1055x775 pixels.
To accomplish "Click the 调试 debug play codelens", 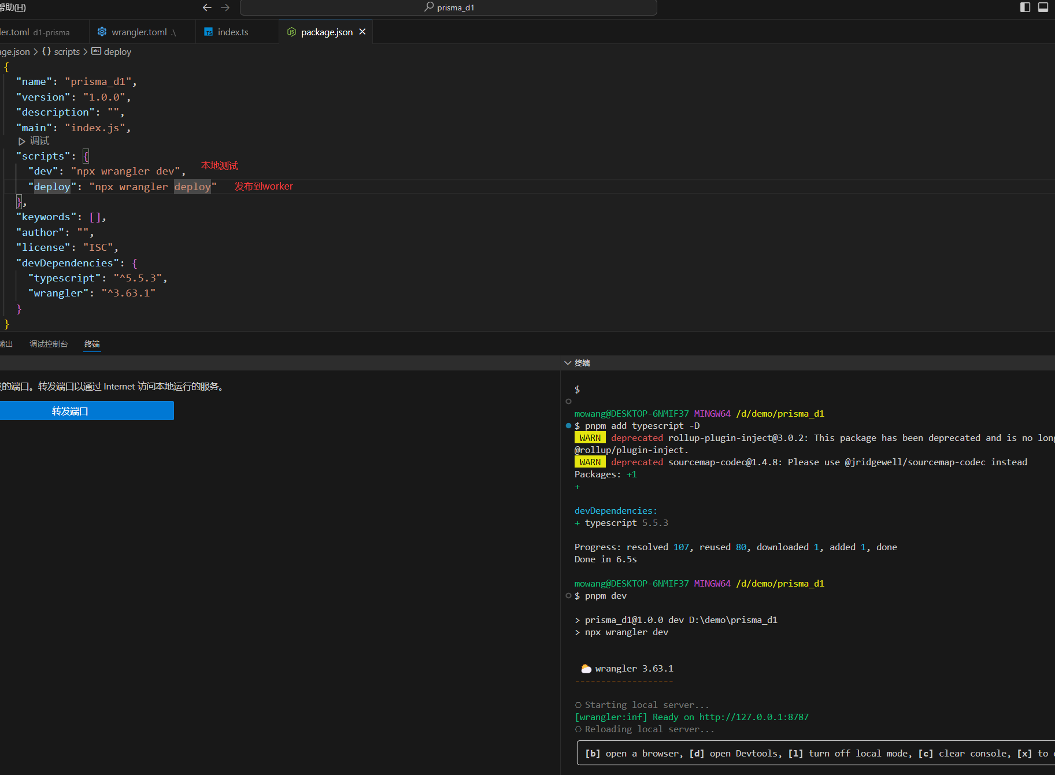I will (34, 141).
